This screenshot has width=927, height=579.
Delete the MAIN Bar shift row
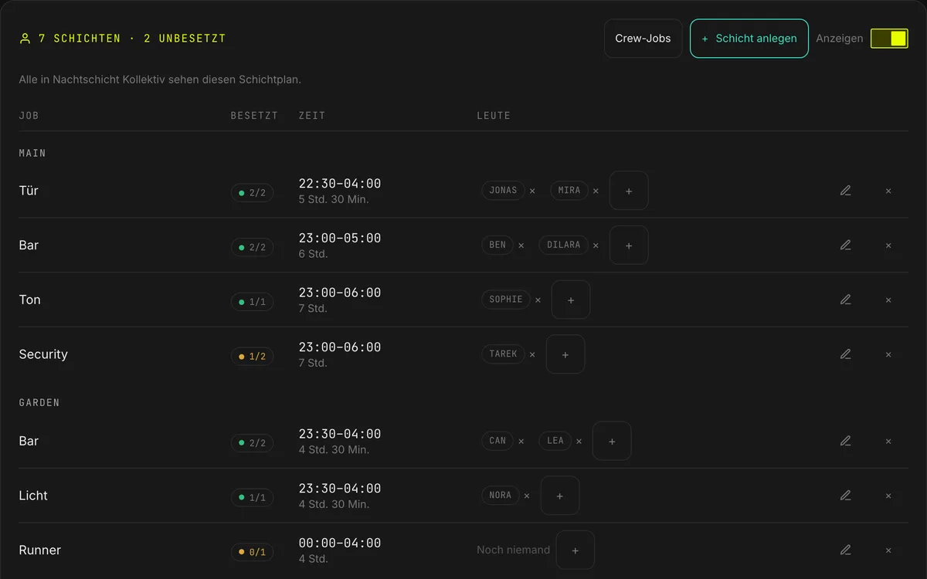pyautogui.click(x=888, y=245)
